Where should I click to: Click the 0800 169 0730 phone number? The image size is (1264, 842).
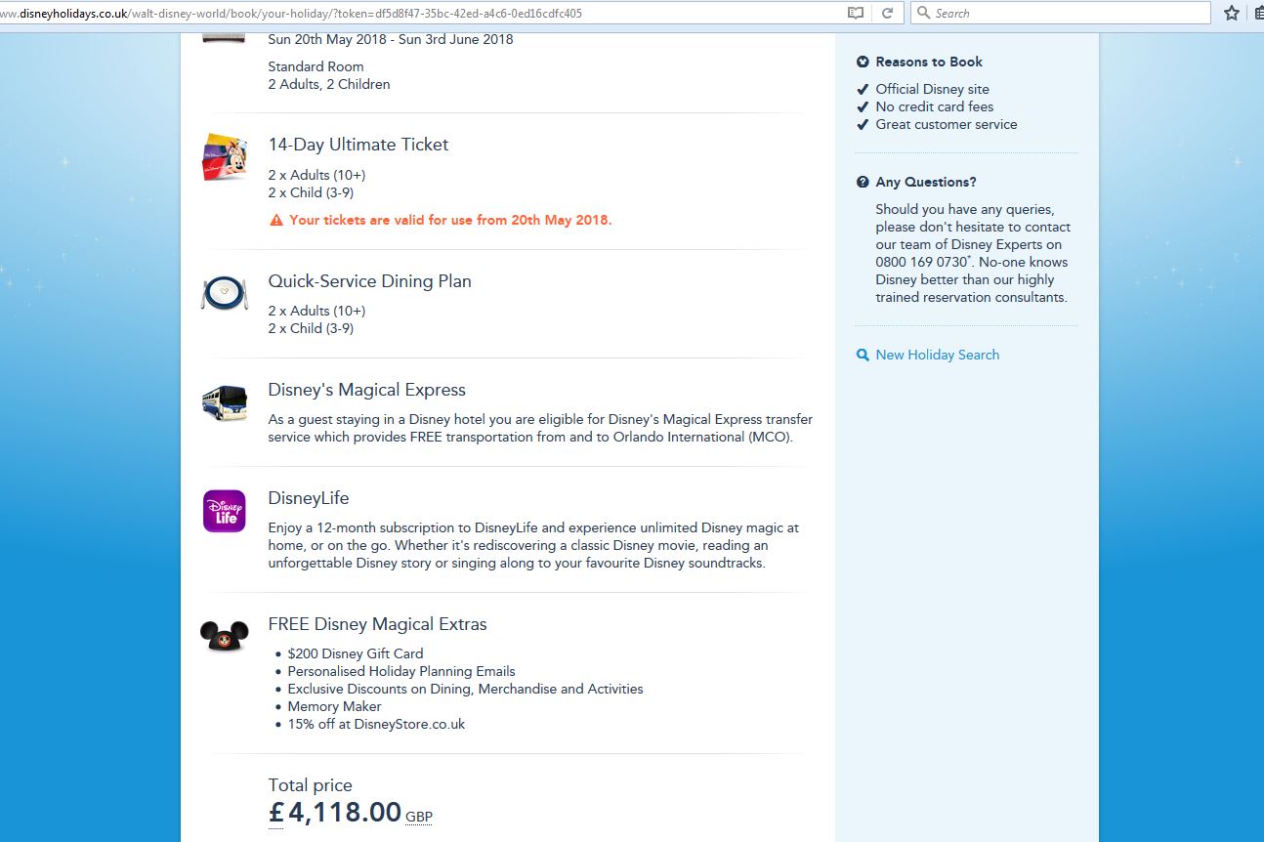920,262
